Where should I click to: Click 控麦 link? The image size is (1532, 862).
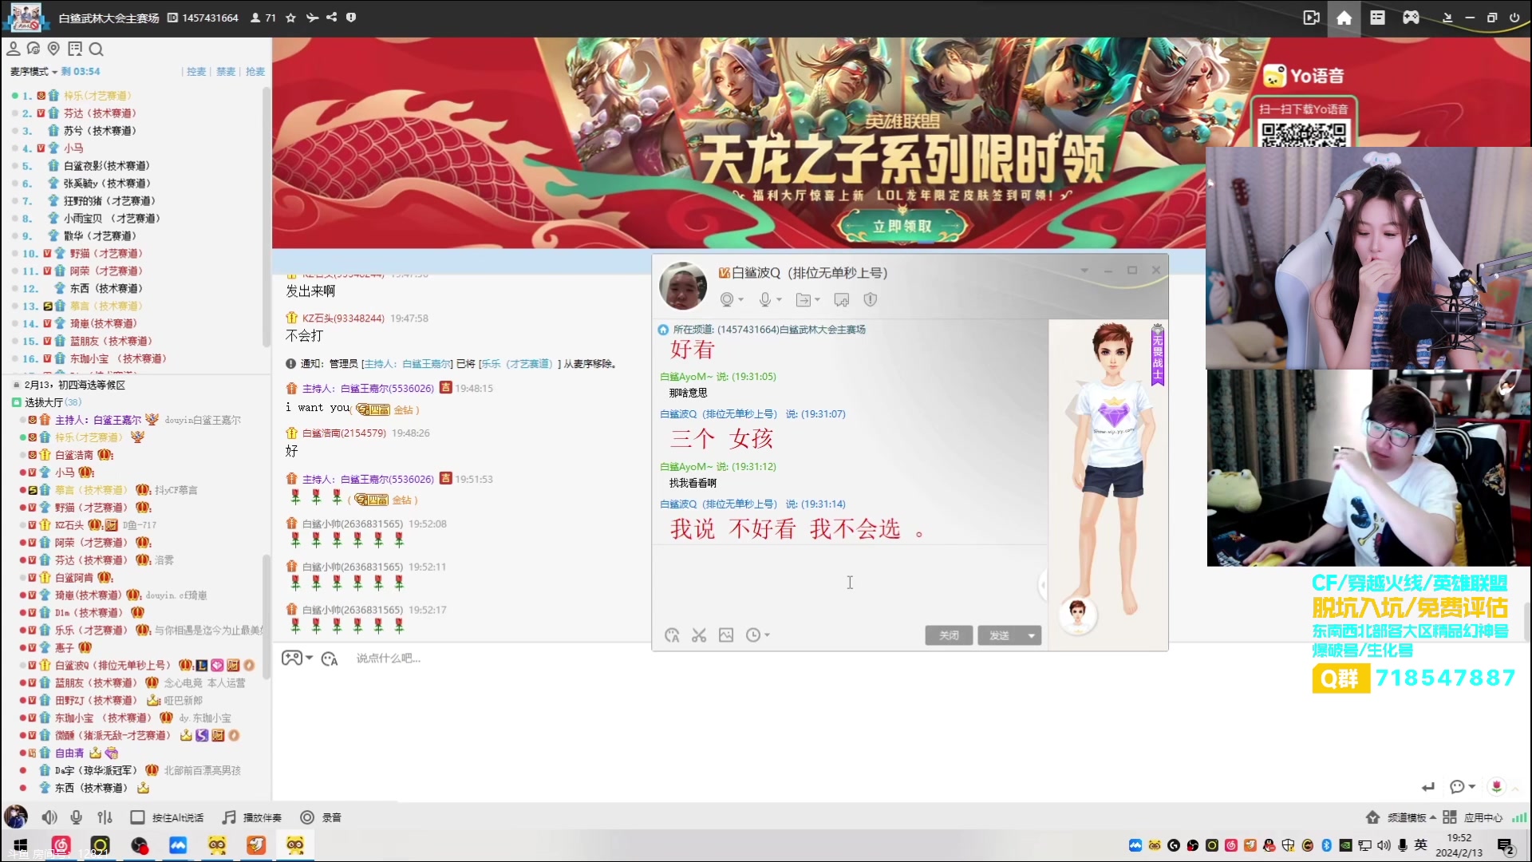[x=196, y=72]
